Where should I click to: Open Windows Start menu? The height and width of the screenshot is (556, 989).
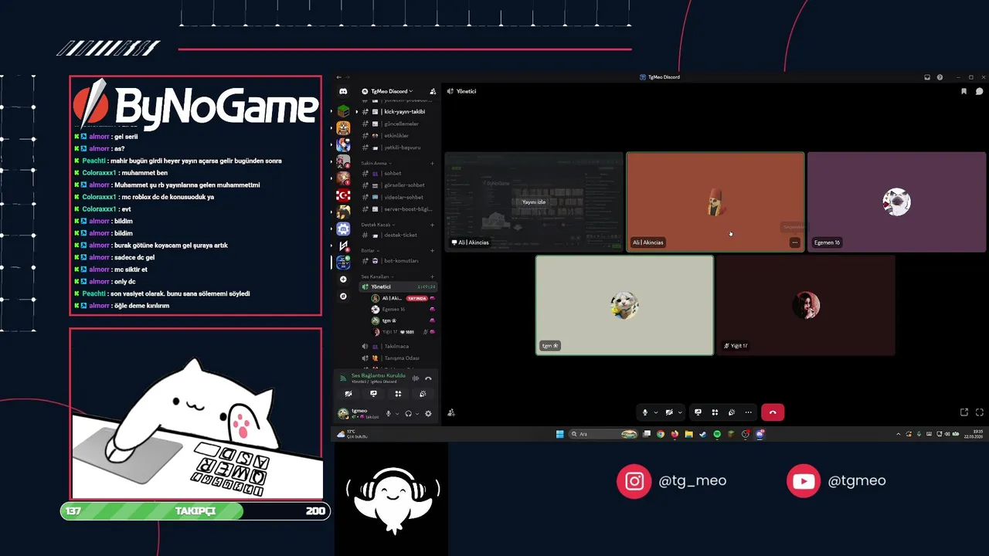click(559, 434)
